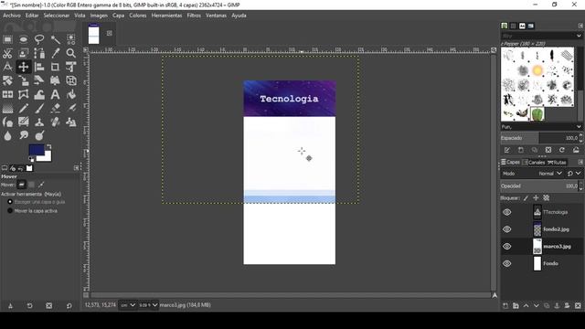Select the Color Picker eyedropper tool
The width and height of the screenshot is (585, 329).
pos(55,53)
